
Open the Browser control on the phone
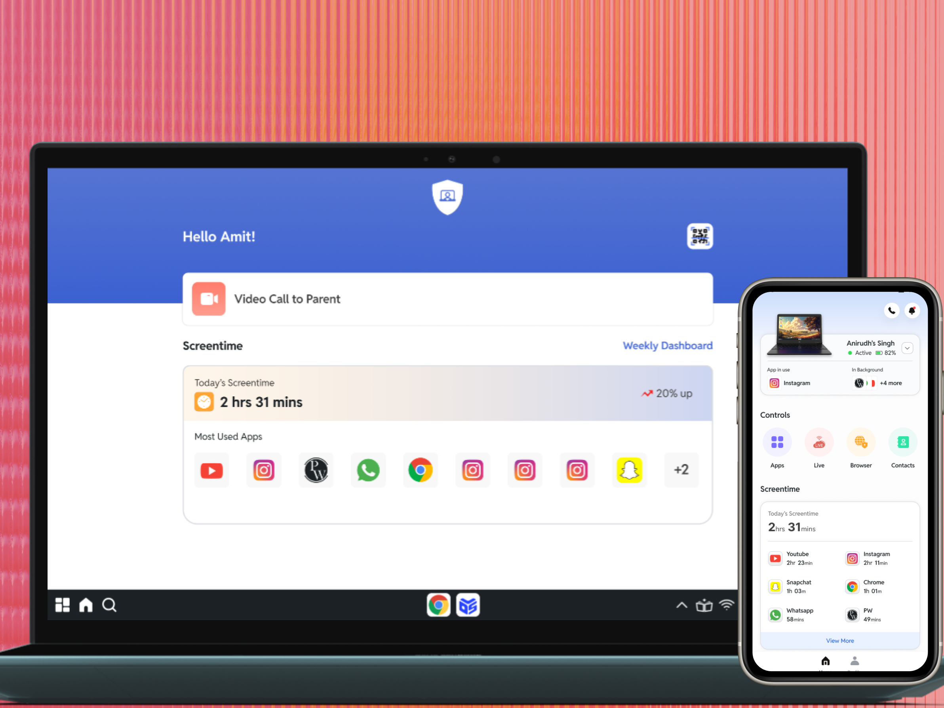click(x=861, y=442)
